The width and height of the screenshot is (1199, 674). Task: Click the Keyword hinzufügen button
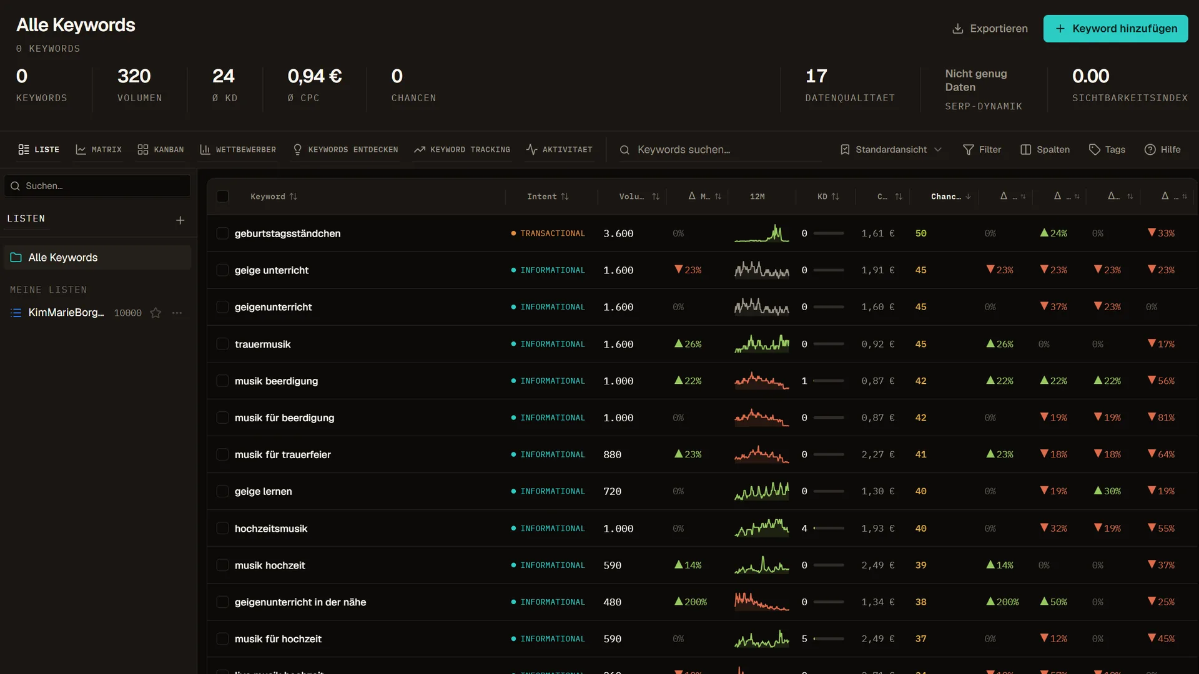[x=1116, y=29]
